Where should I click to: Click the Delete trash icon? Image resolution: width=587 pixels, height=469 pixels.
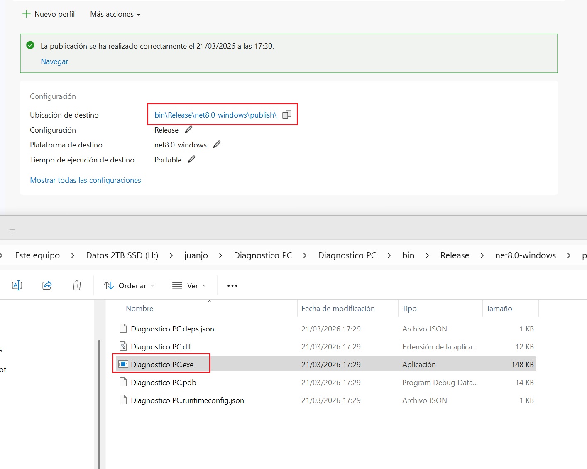click(77, 285)
